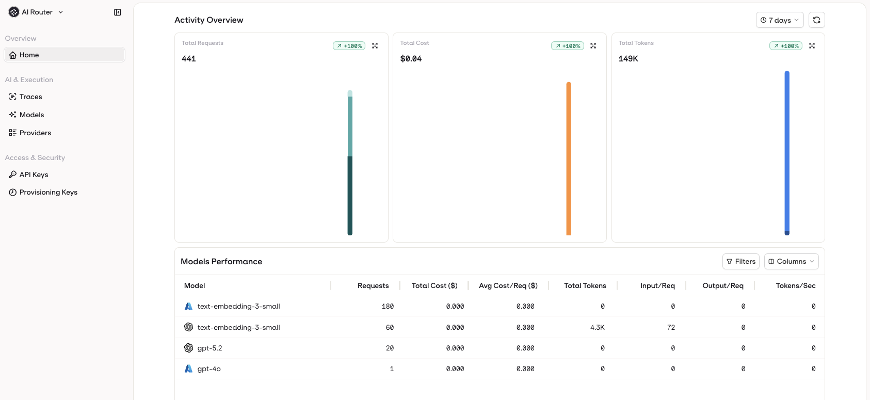Click the 4.3K total tokens value

click(x=598, y=327)
